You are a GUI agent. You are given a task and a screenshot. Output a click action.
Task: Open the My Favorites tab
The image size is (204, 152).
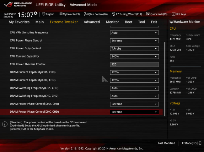(19, 22)
